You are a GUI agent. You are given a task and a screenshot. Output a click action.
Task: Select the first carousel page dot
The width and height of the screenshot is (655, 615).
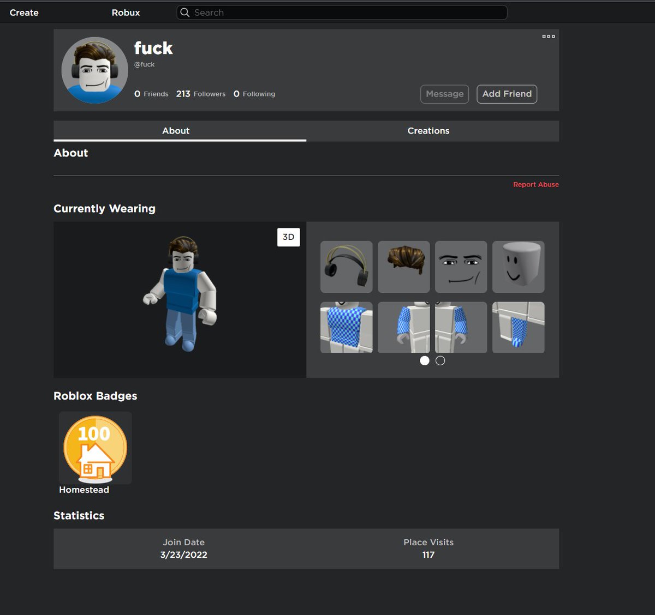click(425, 360)
